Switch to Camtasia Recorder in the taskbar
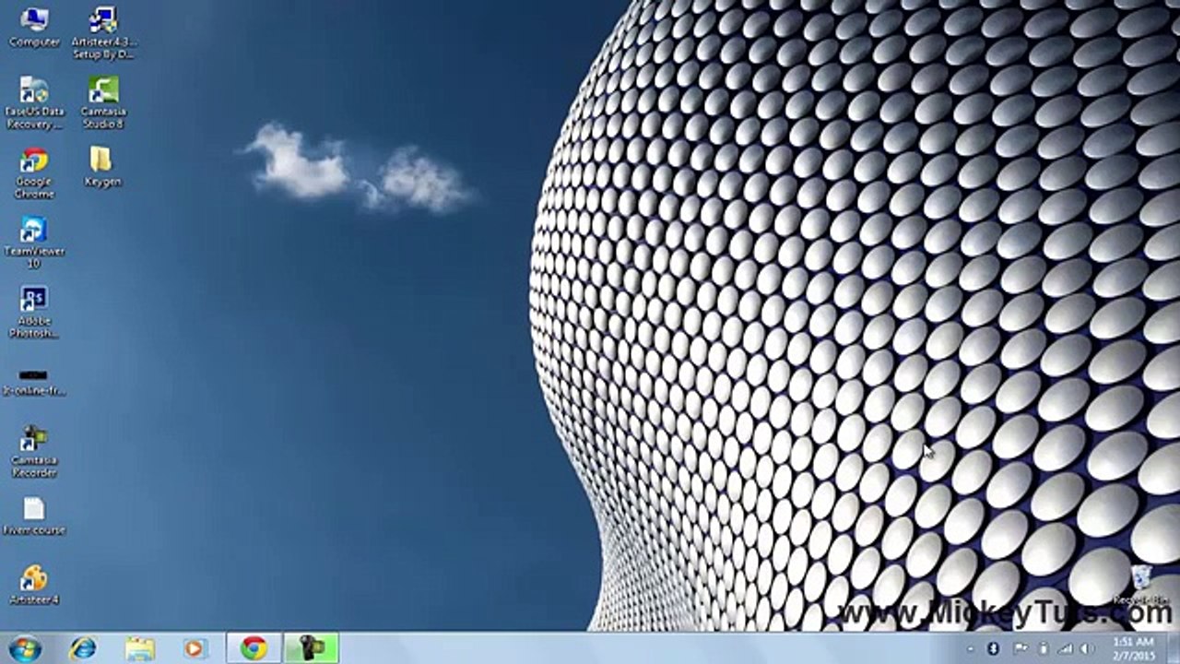This screenshot has width=1180, height=664. pos(311,648)
